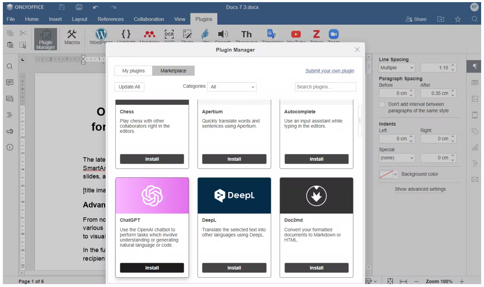This screenshot has width=484, height=287.
Task: Mark the document as favorite
Action: click(458, 19)
